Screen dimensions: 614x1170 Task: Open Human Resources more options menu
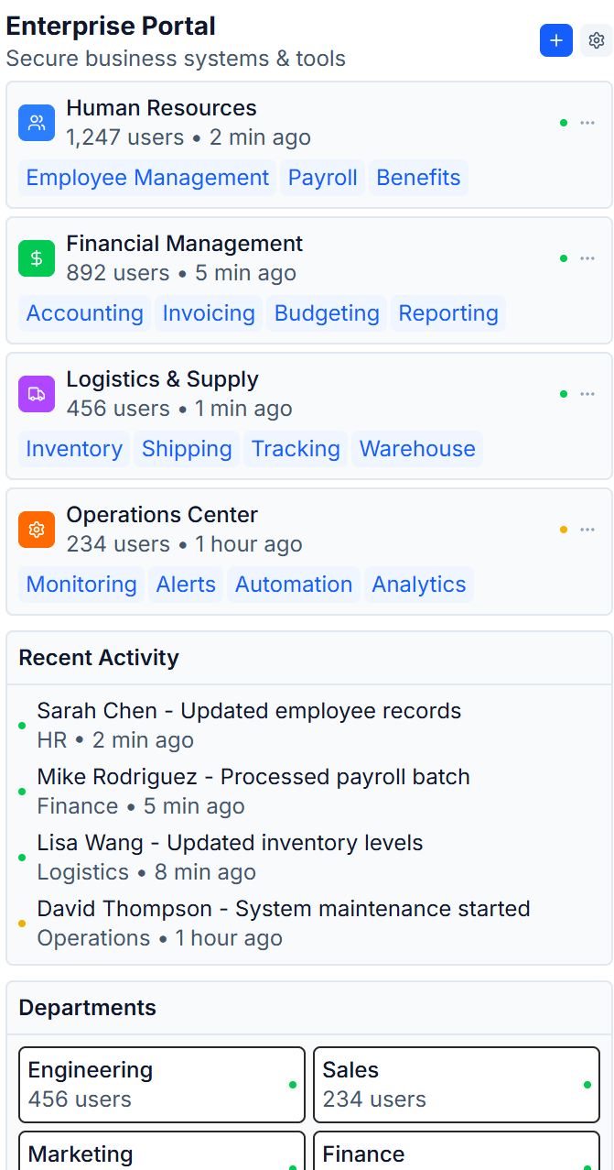[x=587, y=123]
